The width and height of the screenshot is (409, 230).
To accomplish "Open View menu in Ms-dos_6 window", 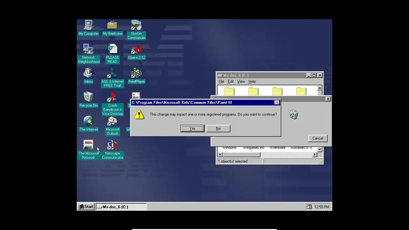I will click(x=241, y=81).
